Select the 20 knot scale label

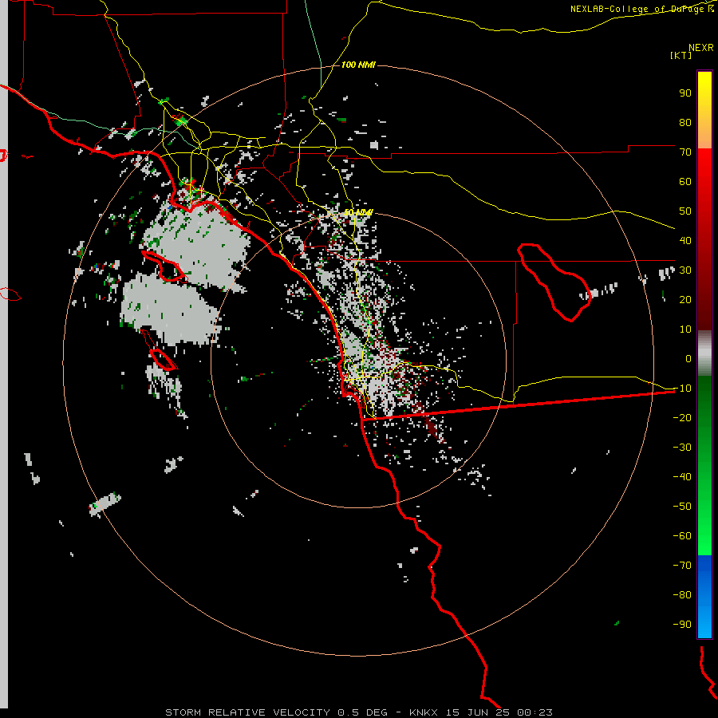pyautogui.click(x=685, y=299)
